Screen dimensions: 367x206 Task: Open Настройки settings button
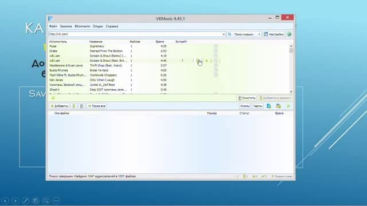point(274,34)
